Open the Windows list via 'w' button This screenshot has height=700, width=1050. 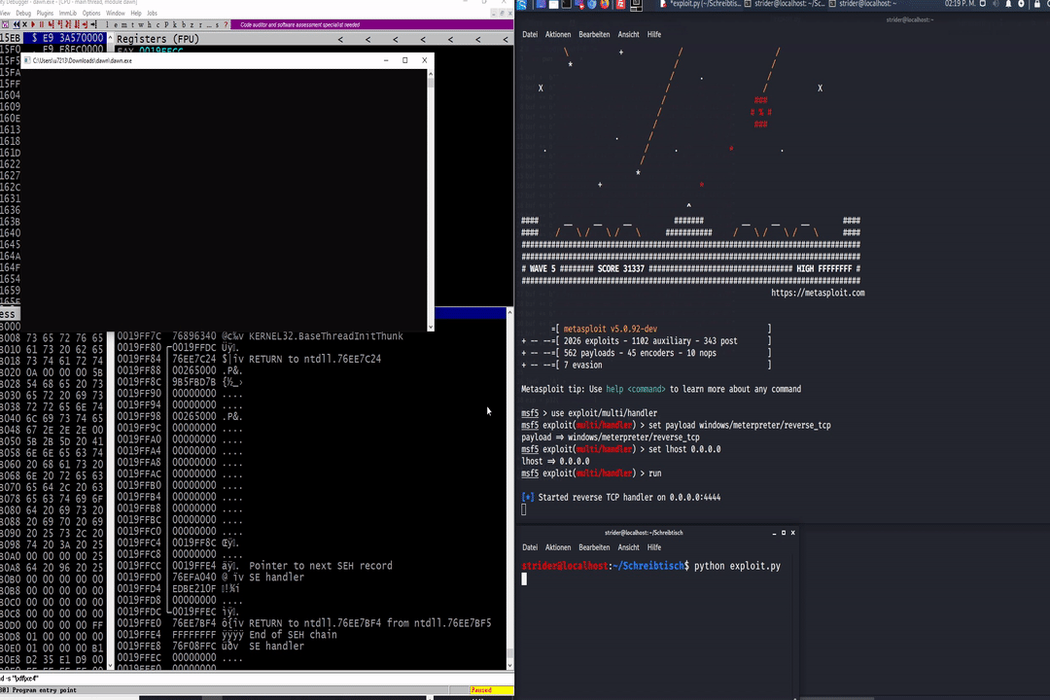click(x=141, y=24)
